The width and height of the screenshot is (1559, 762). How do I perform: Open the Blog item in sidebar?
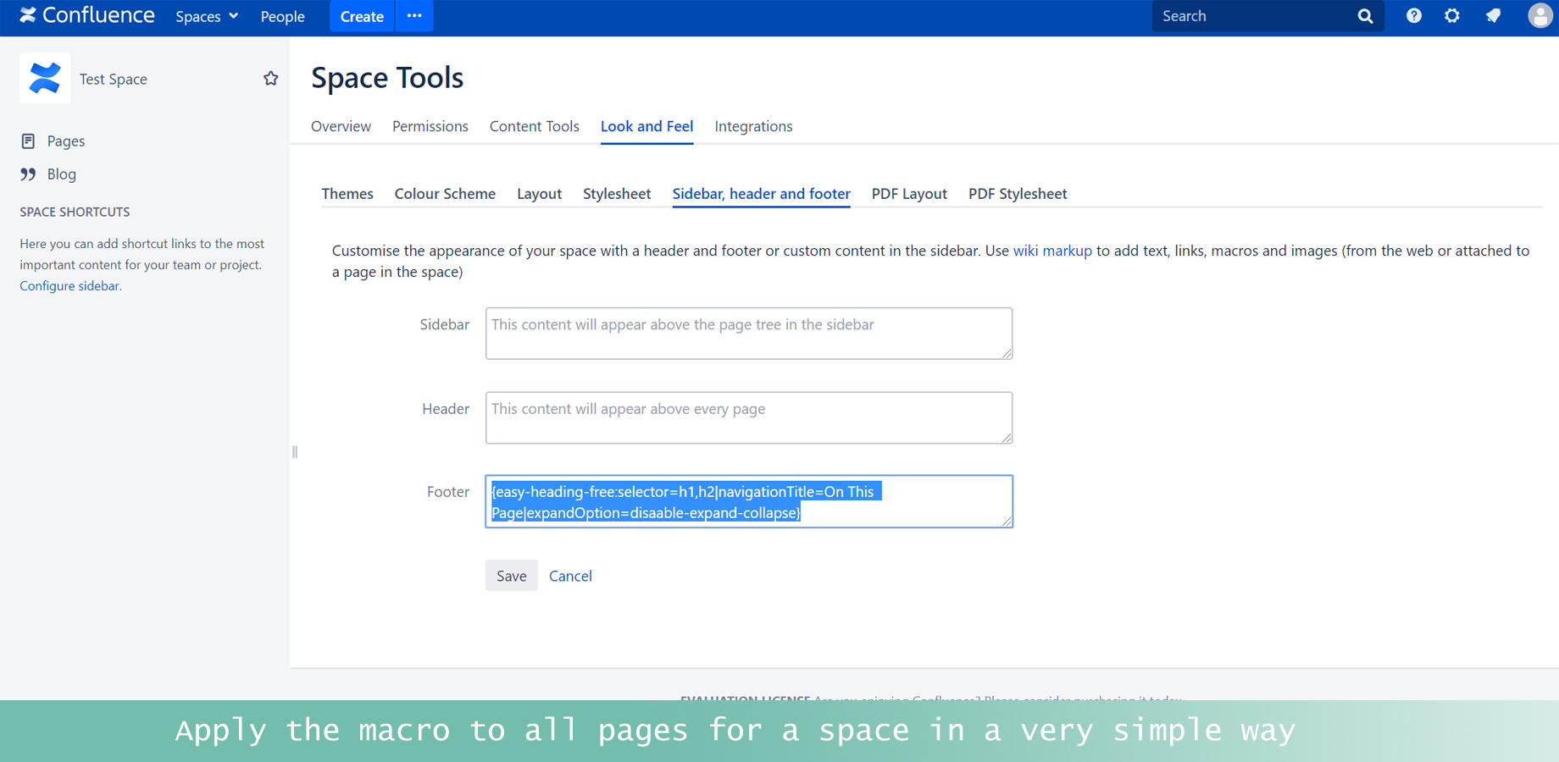pyautogui.click(x=61, y=174)
